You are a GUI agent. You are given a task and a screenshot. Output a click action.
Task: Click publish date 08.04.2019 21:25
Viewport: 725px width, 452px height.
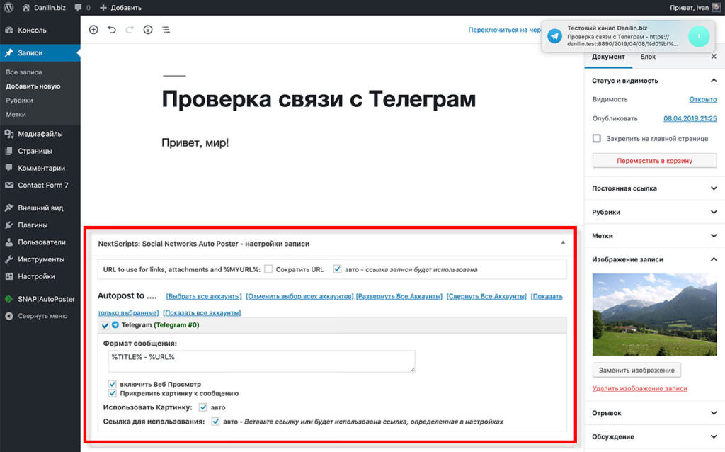[x=690, y=118]
